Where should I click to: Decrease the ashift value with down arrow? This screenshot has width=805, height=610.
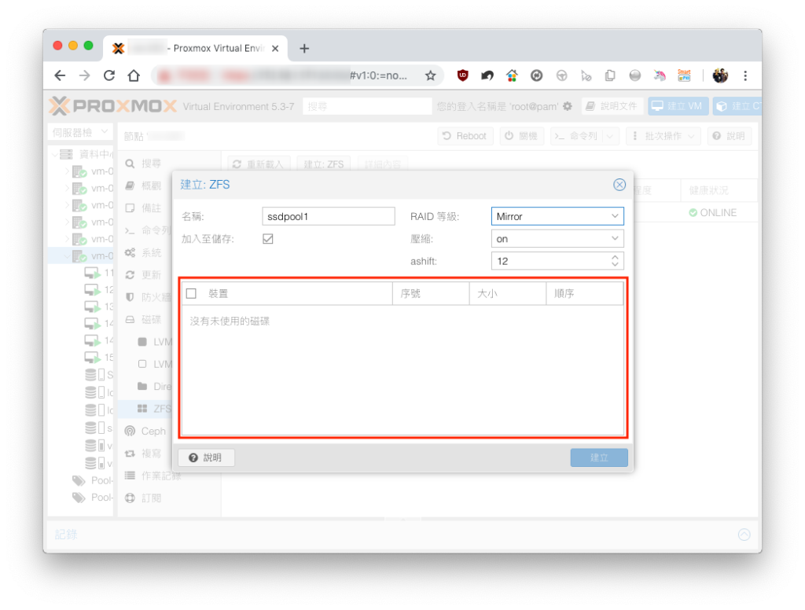tap(615, 265)
